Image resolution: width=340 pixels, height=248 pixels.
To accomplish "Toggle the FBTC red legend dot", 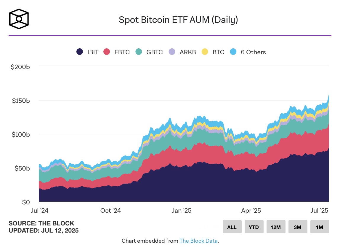I will (107, 52).
